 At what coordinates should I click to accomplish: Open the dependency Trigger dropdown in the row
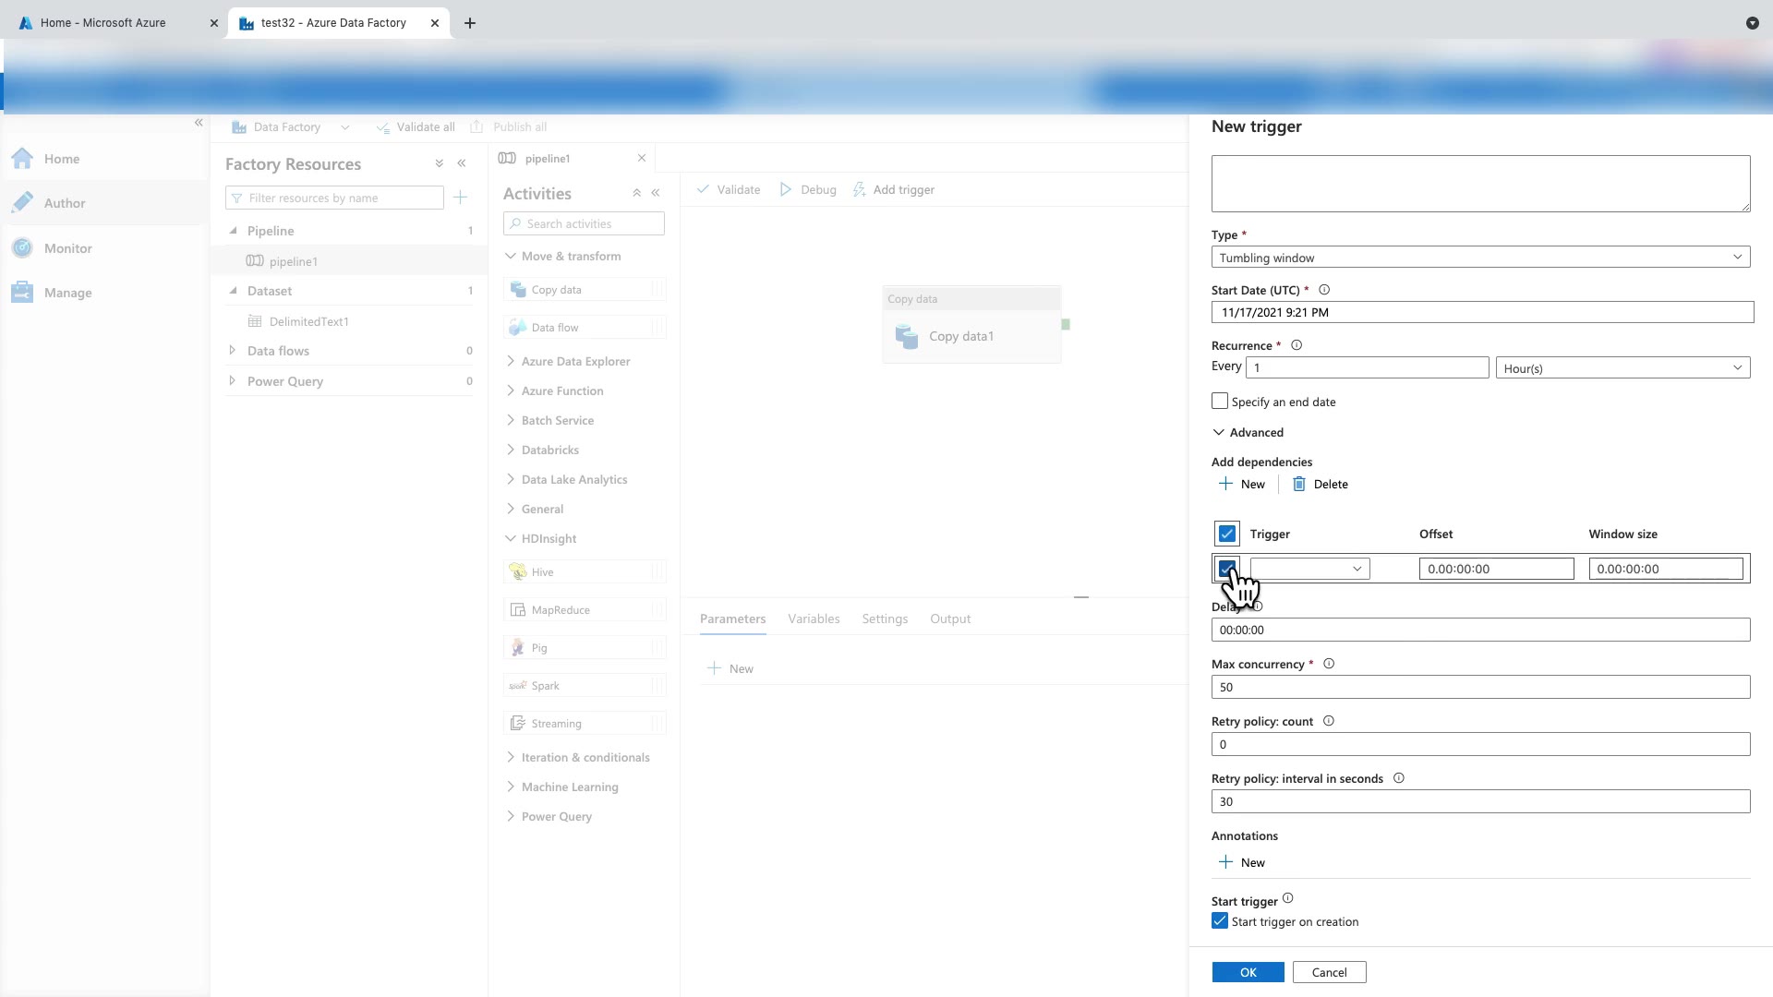[1309, 569]
